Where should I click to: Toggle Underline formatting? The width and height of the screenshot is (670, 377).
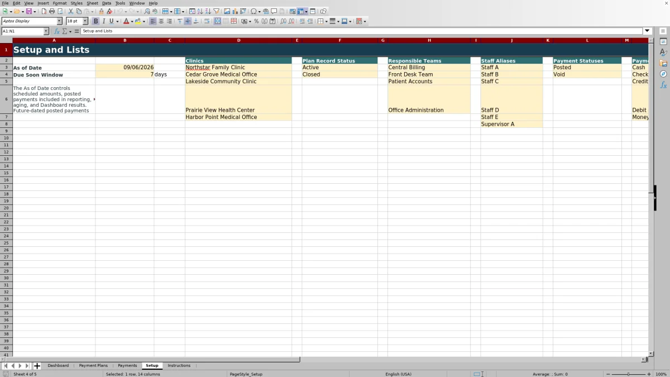click(x=111, y=21)
